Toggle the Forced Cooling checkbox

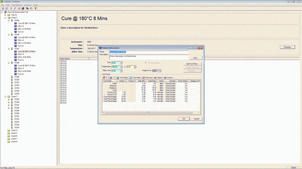[x=146, y=63]
